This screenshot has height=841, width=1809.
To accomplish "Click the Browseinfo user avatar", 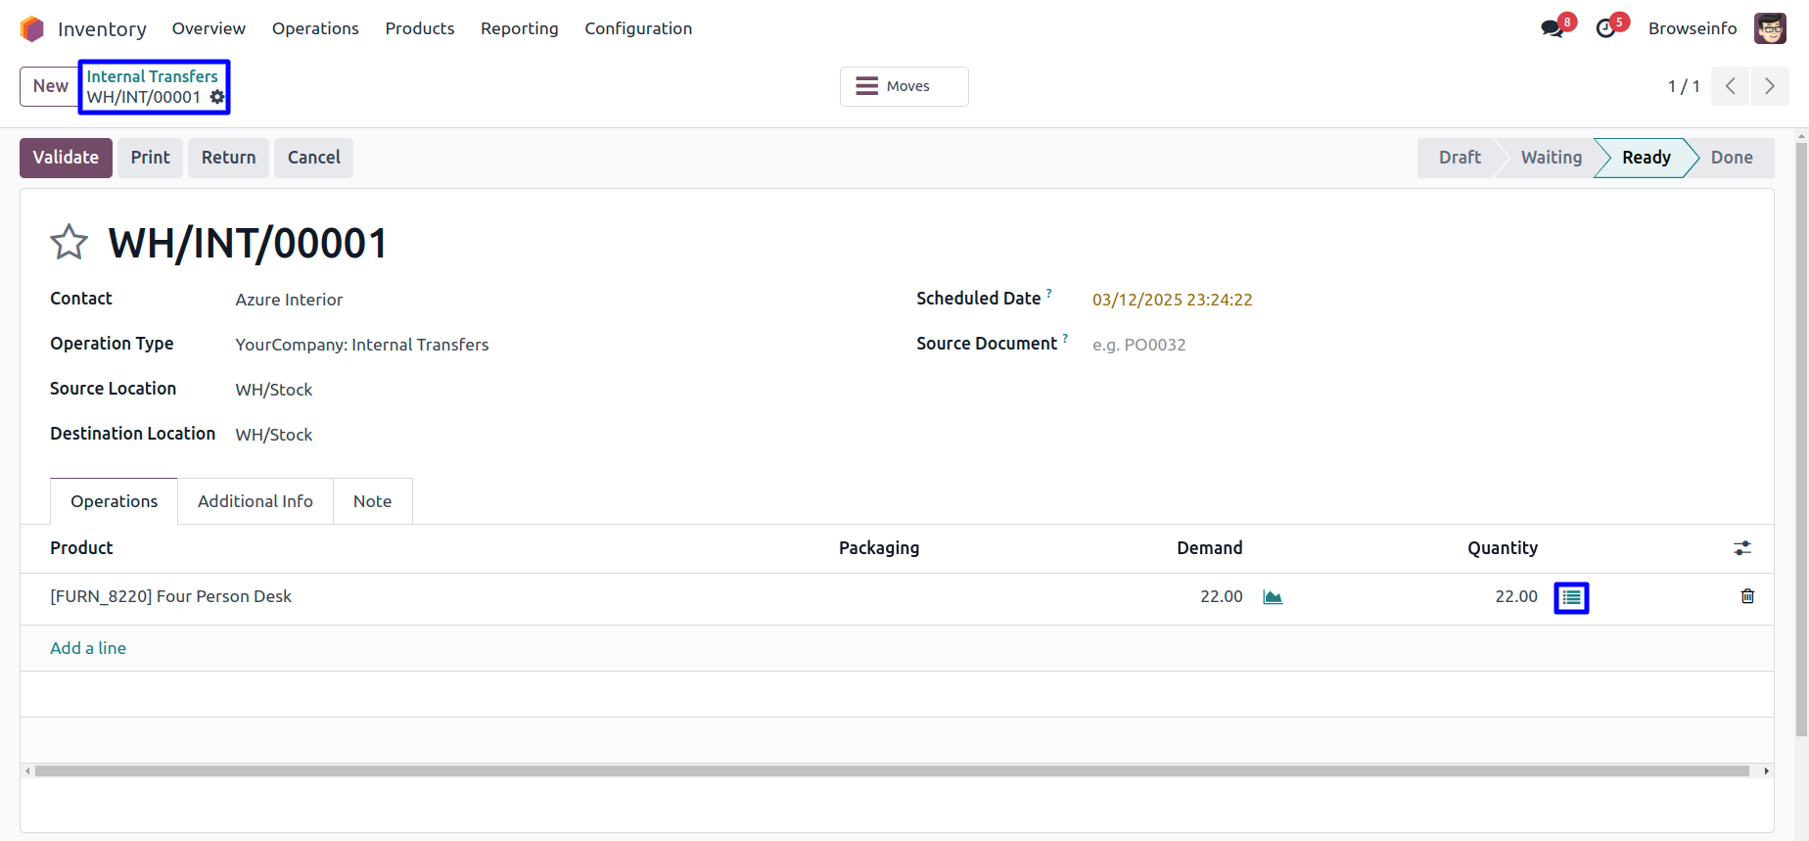I will pos(1769,28).
